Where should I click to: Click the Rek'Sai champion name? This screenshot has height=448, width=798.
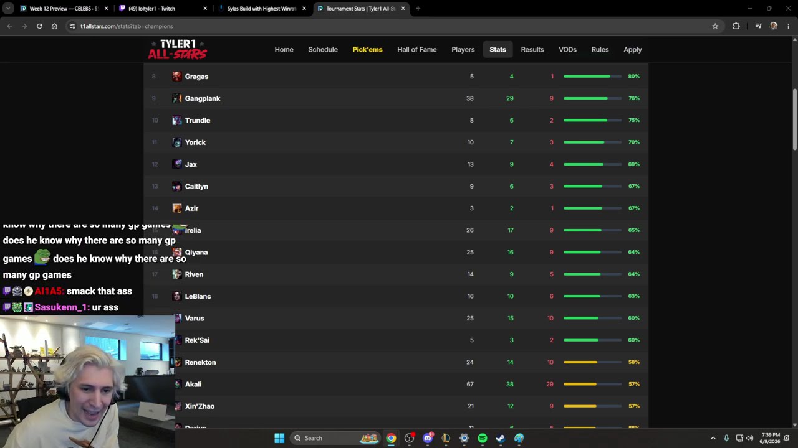[x=197, y=340]
